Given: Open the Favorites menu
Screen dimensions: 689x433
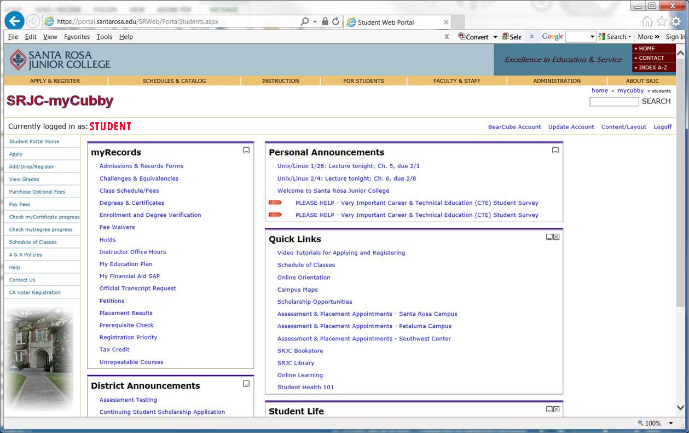Looking at the screenshot, I should [77, 37].
